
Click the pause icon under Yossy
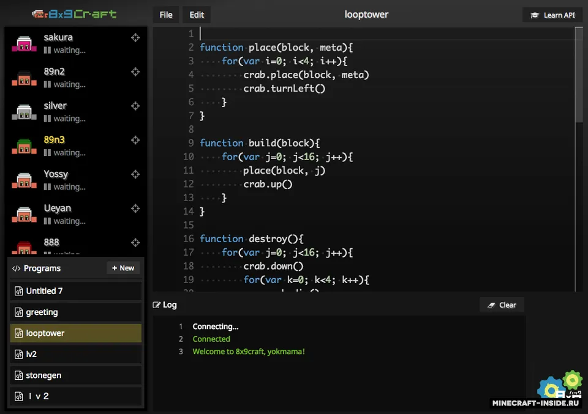[47, 187]
